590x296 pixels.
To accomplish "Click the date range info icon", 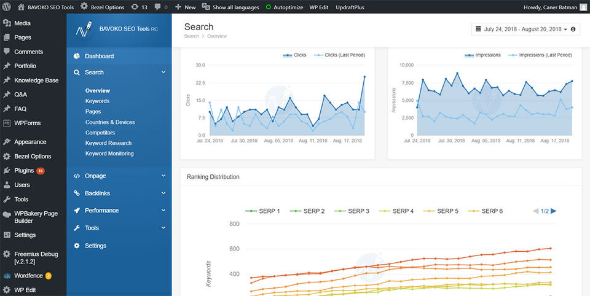I will coord(573,29).
